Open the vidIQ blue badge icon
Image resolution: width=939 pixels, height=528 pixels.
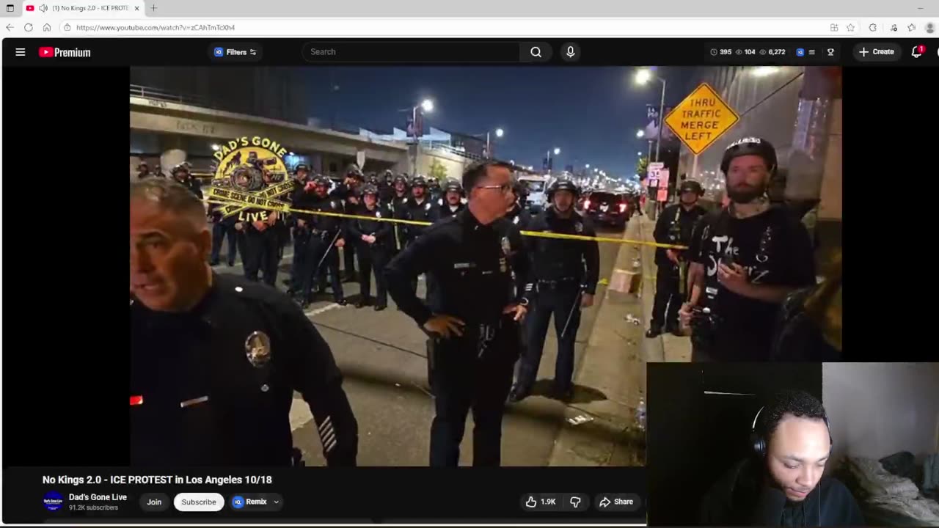[x=800, y=52]
